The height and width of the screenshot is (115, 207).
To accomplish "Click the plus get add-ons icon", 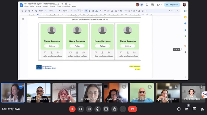I will click(x=185, y=52).
